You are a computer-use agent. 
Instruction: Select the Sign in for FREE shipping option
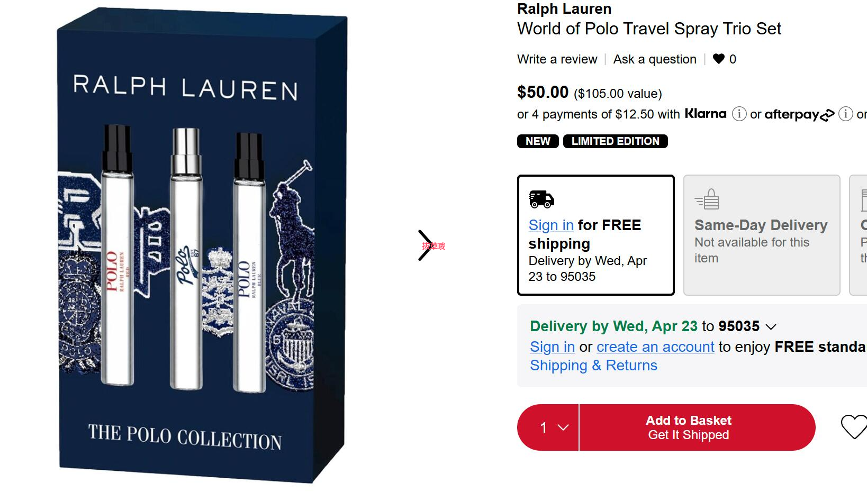click(x=596, y=235)
